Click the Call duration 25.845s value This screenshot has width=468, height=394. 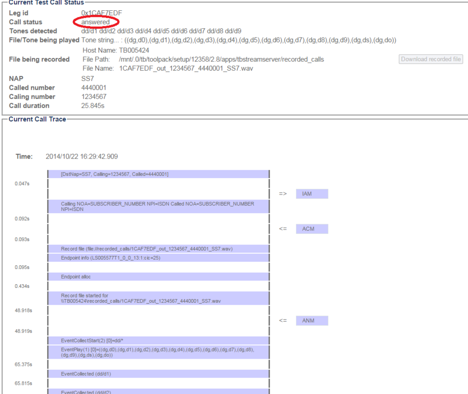coord(93,106)
